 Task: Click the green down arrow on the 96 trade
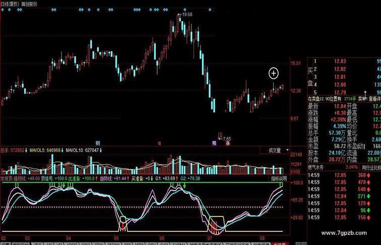pyautogui.click(x=368, y=210)
